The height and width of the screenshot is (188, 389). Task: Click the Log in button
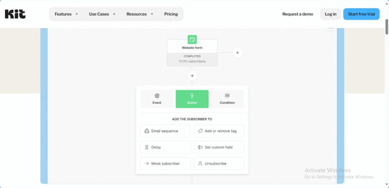coord(330,14)
